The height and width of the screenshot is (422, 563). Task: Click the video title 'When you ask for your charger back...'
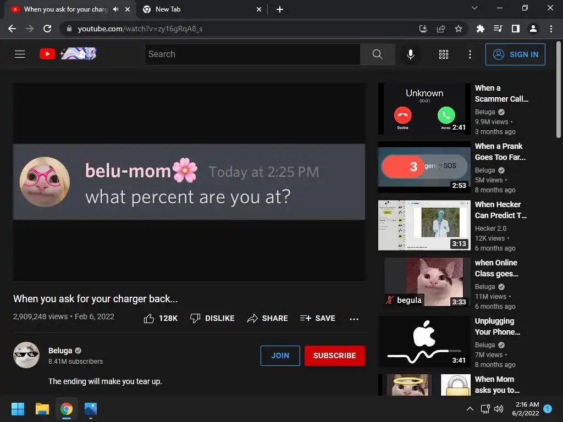(96, 298)
